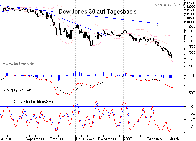Click the -500 value on MACD axis
The width and height of the screenshot is (196, 141).
(191, 92)
